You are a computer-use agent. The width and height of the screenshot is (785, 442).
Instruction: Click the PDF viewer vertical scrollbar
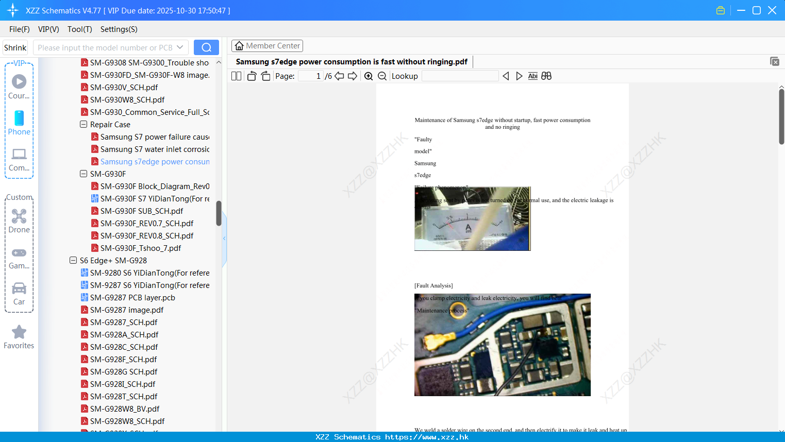[781, 117]
